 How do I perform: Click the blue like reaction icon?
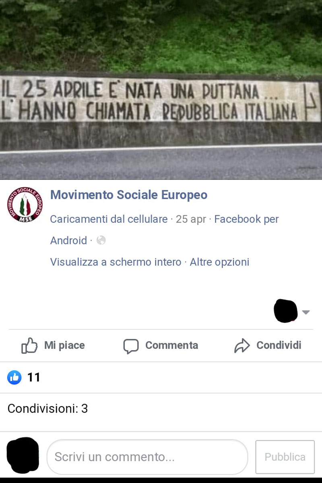pos(14,377)
